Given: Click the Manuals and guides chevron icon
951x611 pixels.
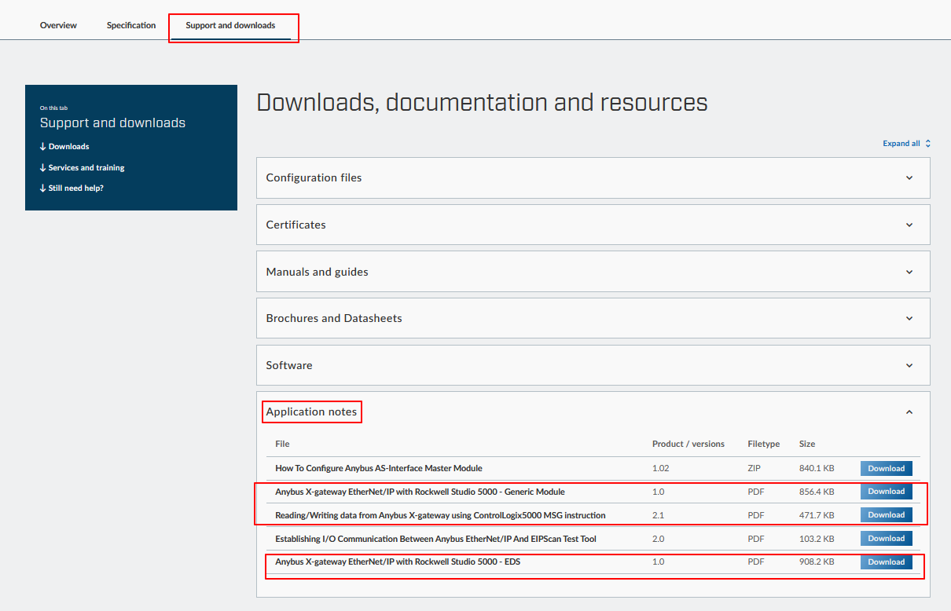Looking at the screenshot, I should (909, 272).
